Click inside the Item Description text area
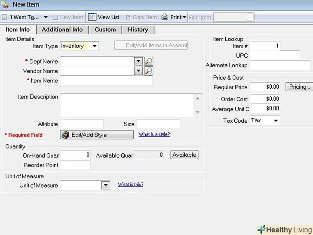 pyautogui.click(x=127, y=105)
